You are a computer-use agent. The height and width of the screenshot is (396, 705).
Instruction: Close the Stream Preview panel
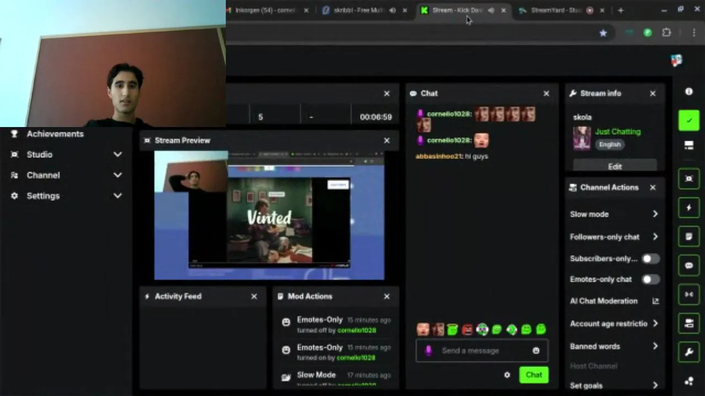tap(387, 140)
